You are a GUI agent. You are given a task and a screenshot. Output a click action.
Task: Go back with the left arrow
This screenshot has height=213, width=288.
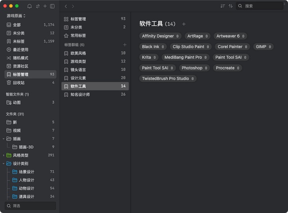tap(66, 6)
